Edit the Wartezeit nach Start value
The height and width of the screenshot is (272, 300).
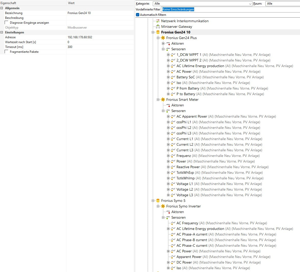100,42
